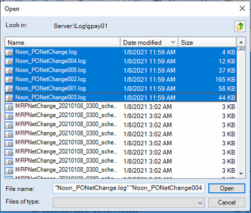The height and width of the screenshot is (213, 251).
Task: Click the 44 KB size cell
Action: click(x=227, y=98)
